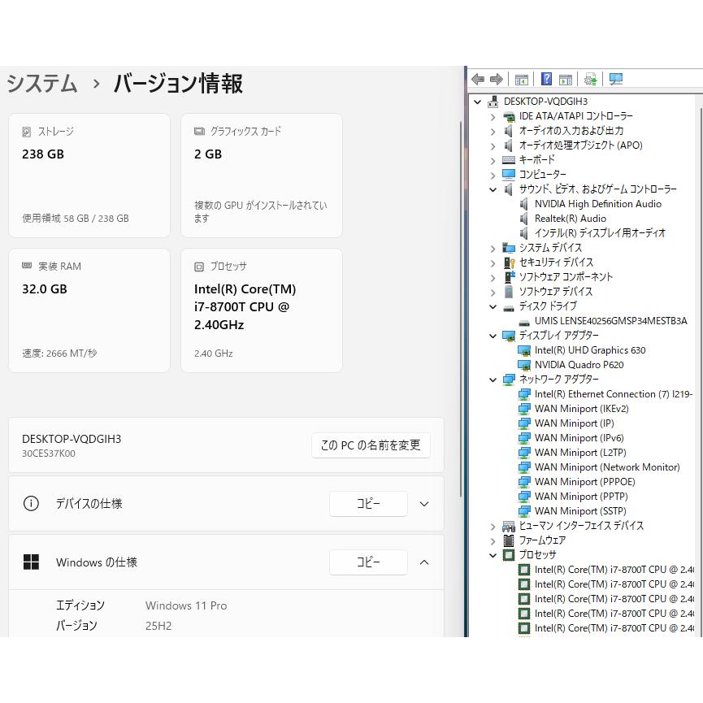Click the 30CES37K00 model text
This screenshot has height=703, width=703.
point(49,453)
